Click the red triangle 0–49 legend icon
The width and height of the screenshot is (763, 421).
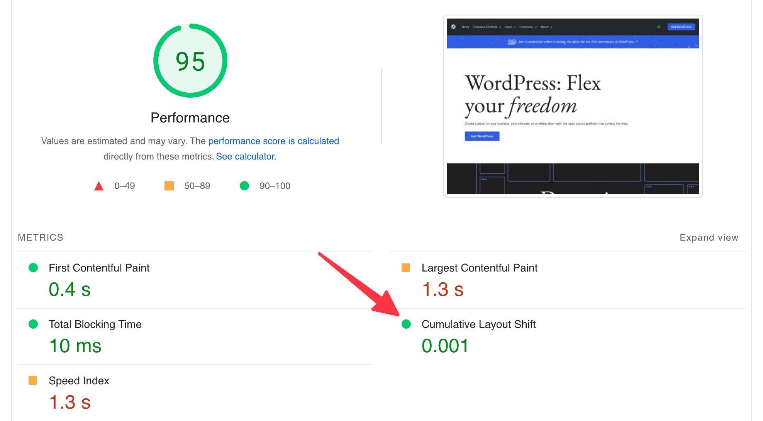pos(99,186)
